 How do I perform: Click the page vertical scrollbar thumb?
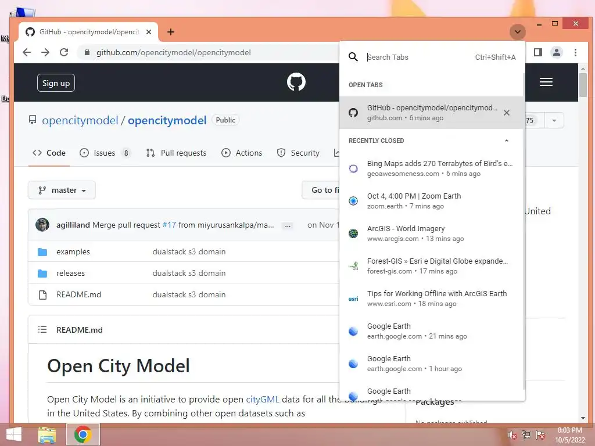[x=583, y=85]
